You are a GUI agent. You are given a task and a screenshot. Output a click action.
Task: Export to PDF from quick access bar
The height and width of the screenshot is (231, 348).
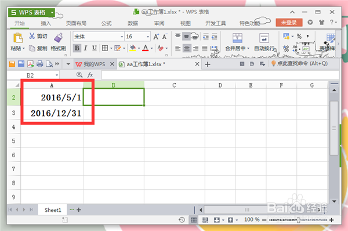coord(30,64)
